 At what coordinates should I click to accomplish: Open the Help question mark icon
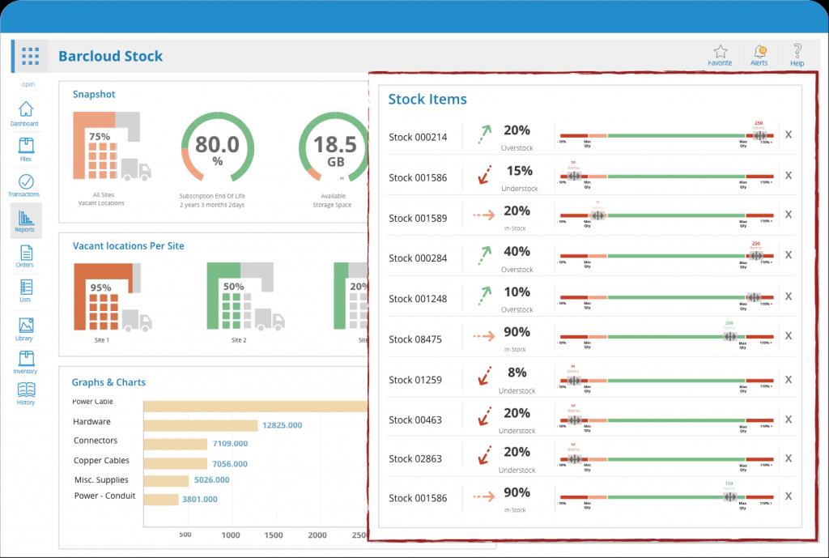797,53
